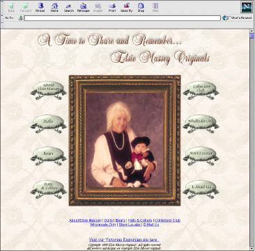Click the framed portrait image
The width and height of the screenshot is (255, 251).
125,140
